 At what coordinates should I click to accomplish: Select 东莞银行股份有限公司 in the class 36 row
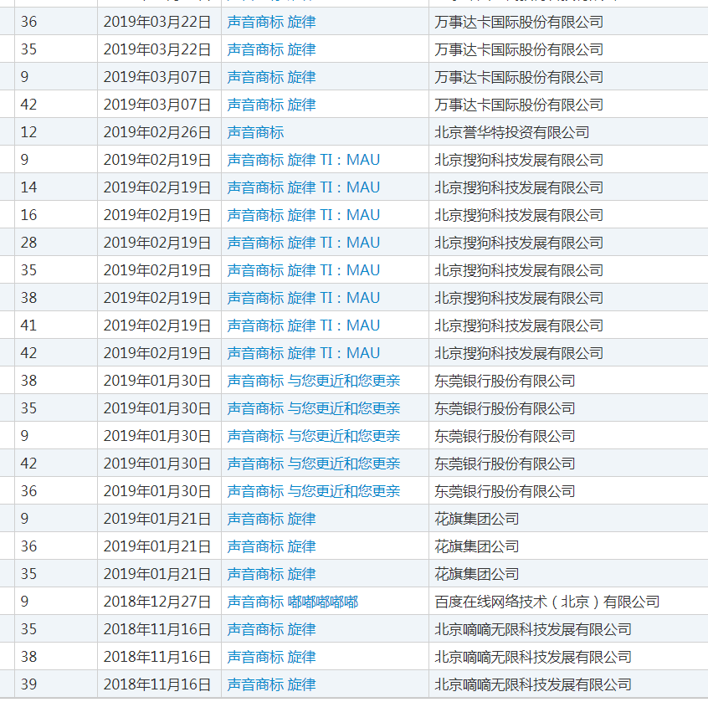click(505, 490)
